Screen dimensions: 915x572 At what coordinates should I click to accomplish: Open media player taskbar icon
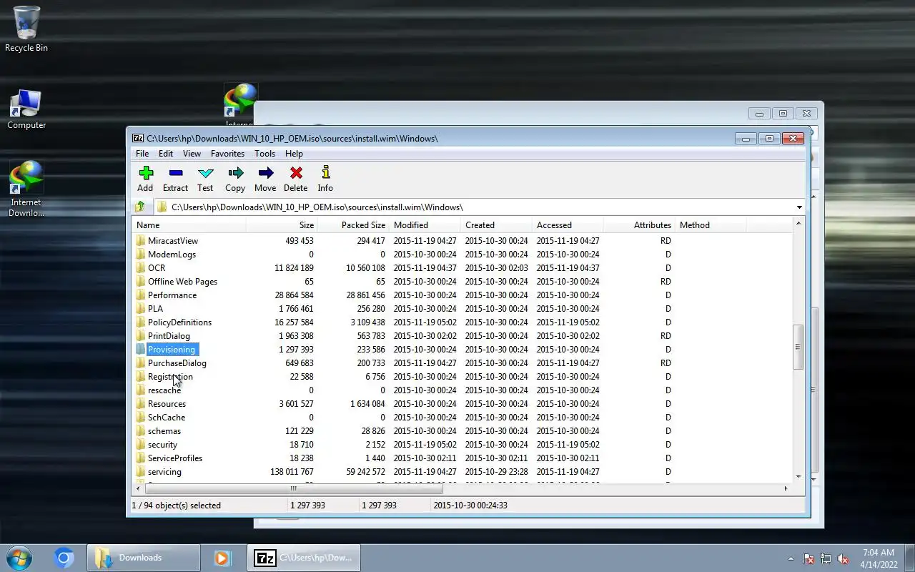(x=222, y=558)
